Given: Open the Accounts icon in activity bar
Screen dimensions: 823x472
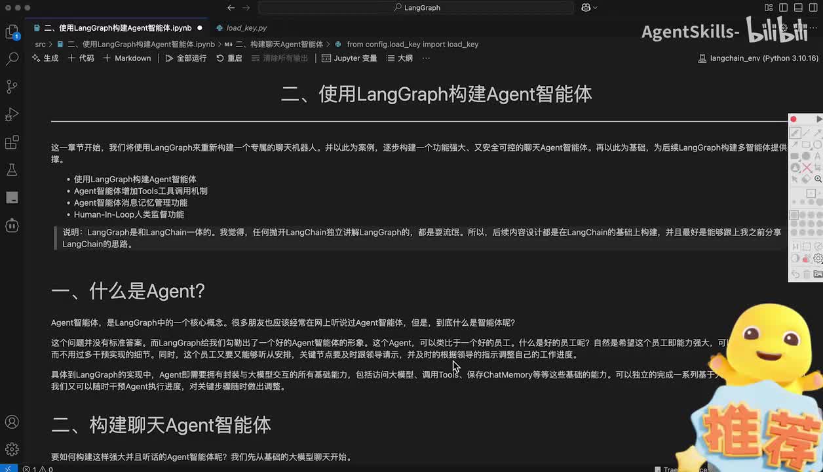Looking at the screenshot, I should point(12,422).
